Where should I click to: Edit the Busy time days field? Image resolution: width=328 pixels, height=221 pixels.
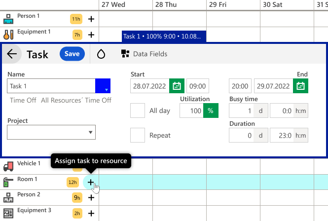click(x=241, y=110)
